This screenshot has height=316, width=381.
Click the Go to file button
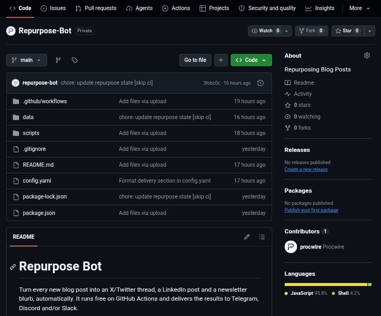coord(195,60)
